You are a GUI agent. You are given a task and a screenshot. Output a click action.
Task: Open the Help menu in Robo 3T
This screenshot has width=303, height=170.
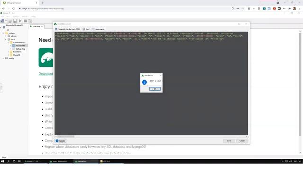coord(34,17)
